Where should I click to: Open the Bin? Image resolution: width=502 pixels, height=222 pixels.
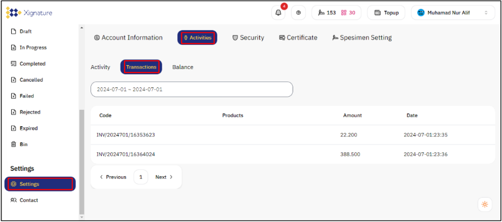[19, 144]
